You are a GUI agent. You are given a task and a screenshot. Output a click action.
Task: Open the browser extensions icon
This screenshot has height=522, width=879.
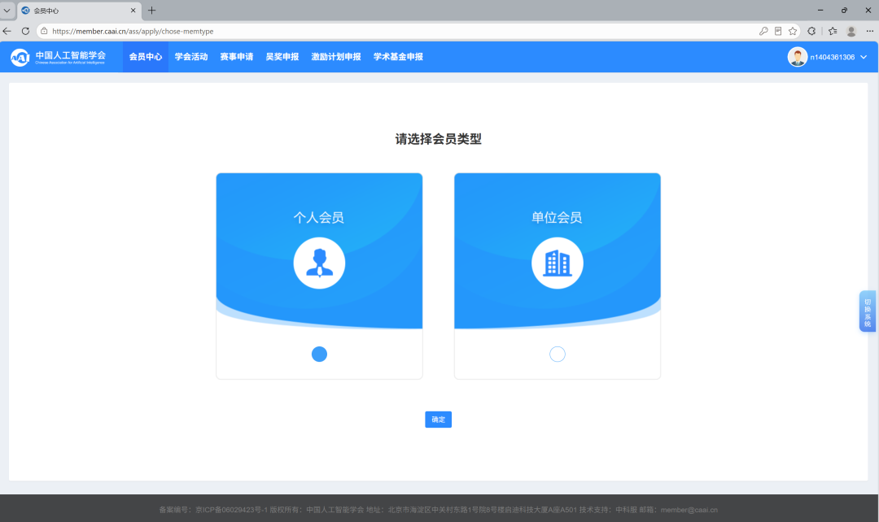point(811,32)
